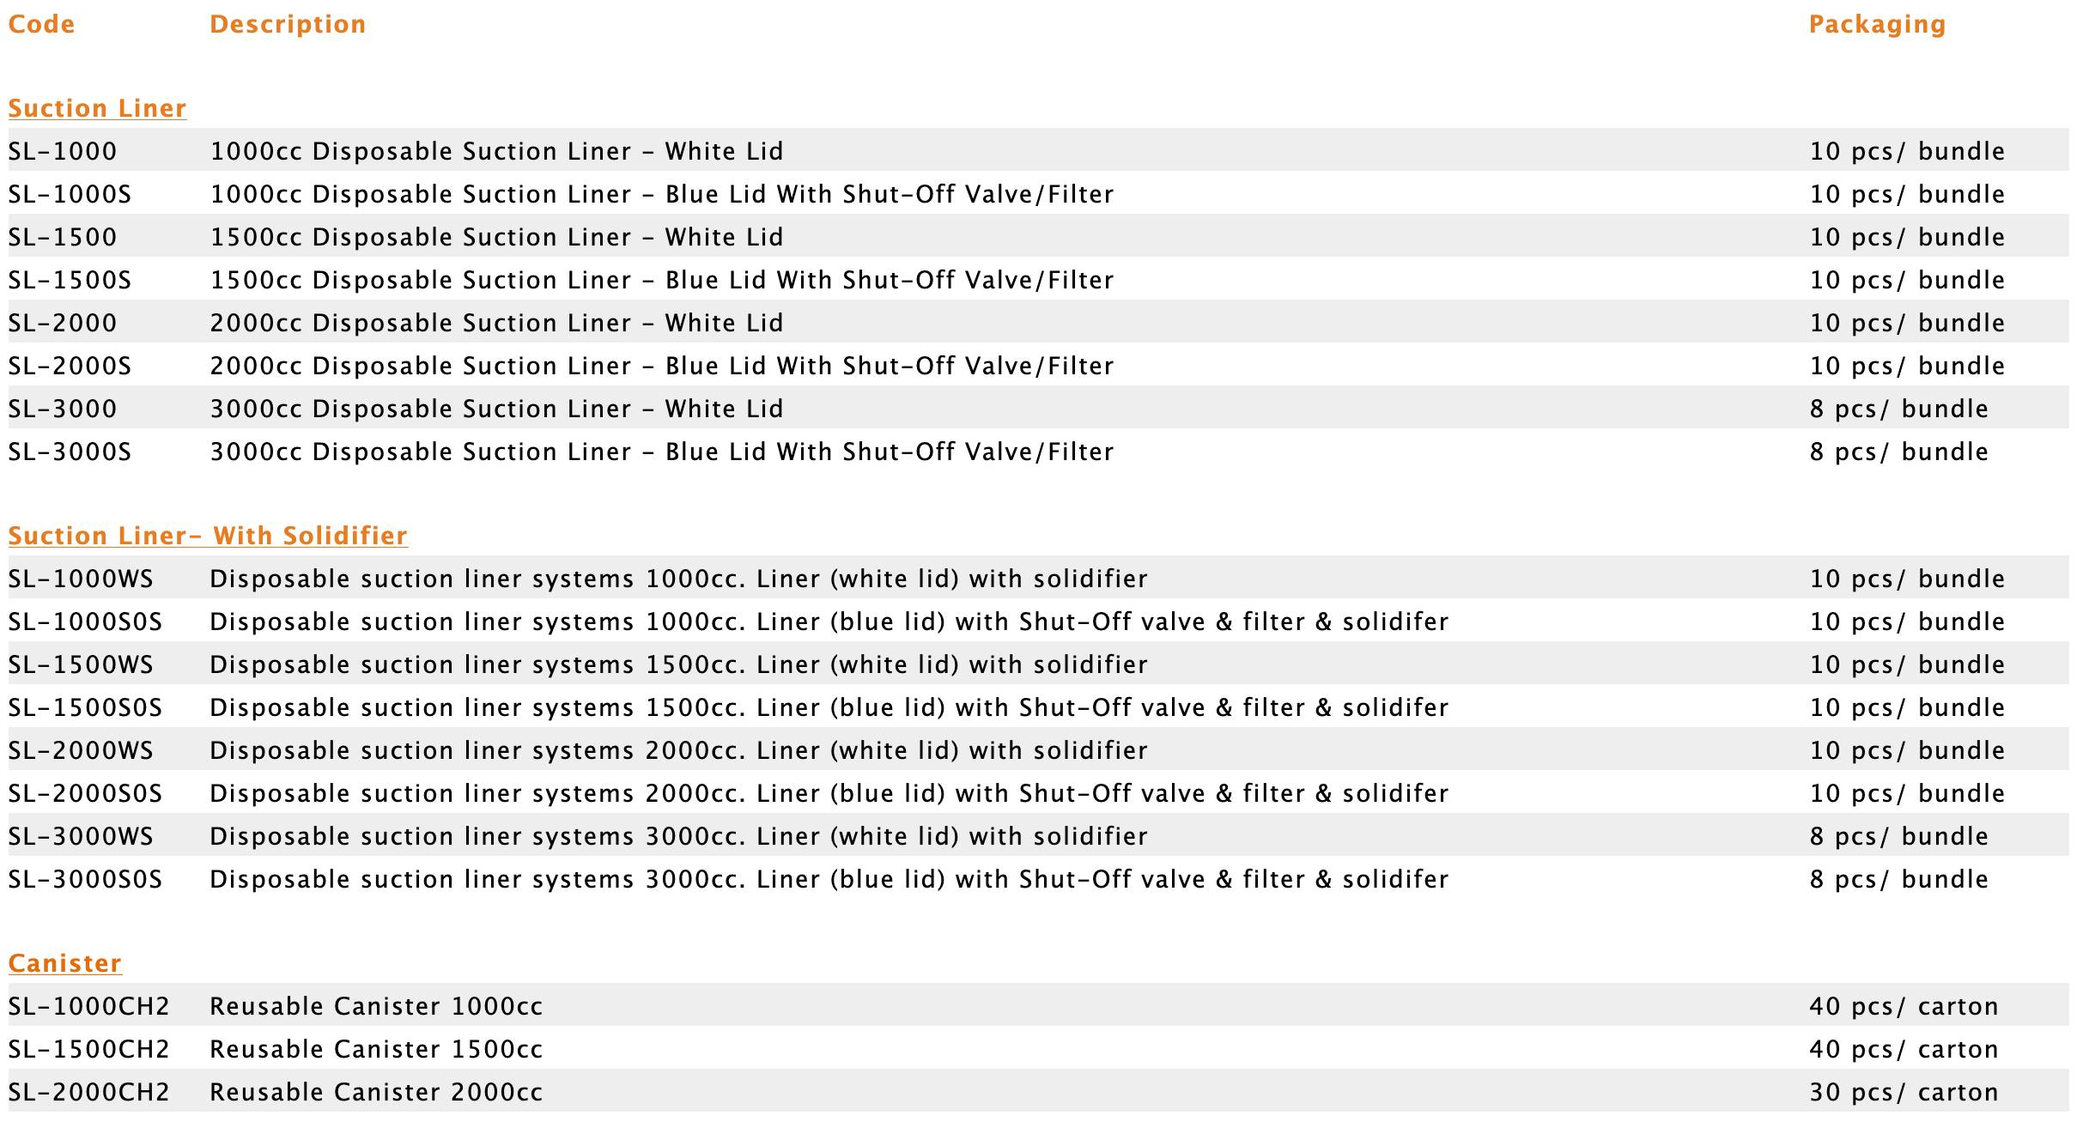Click Reusable Canister 1000cc description

pyautogui.click(x=376, y=1007)
